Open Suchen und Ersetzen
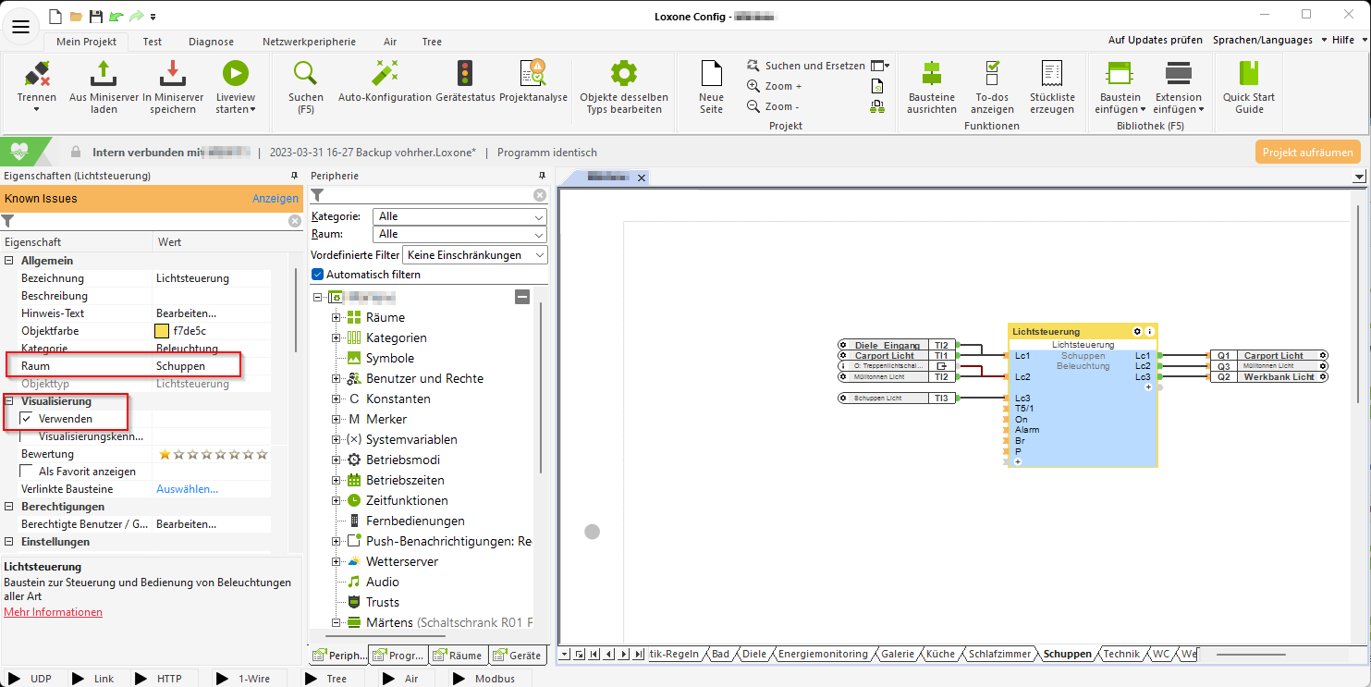Image resolution: width=1371 pixels, height=687 pixels. point(806,66)
